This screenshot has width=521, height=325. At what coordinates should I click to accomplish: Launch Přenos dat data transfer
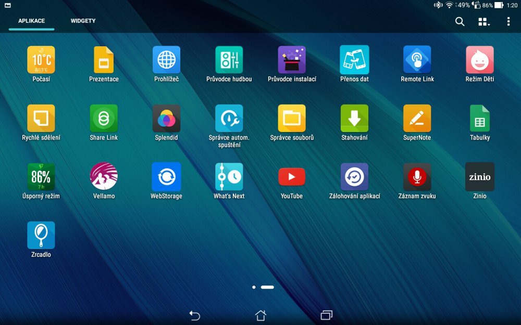354,59
